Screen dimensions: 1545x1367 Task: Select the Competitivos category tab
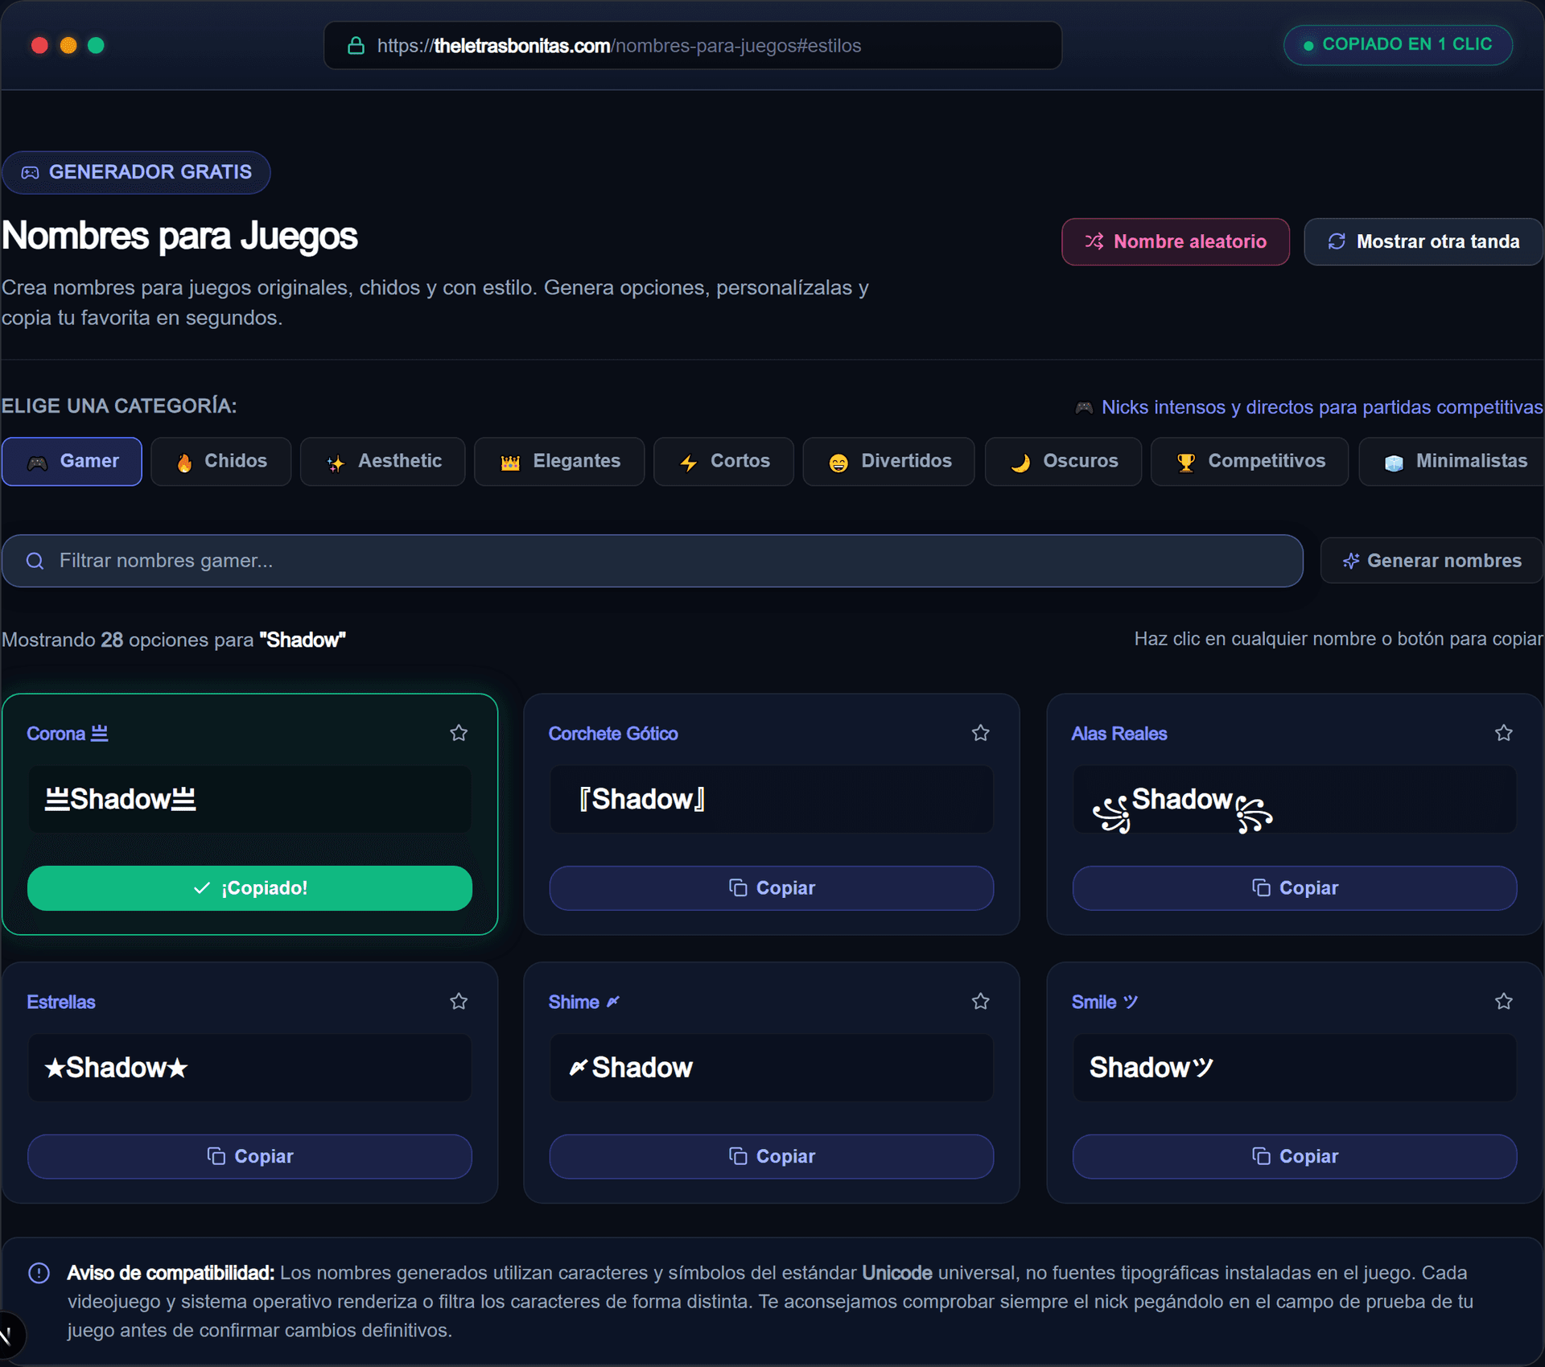[1250, 461]
